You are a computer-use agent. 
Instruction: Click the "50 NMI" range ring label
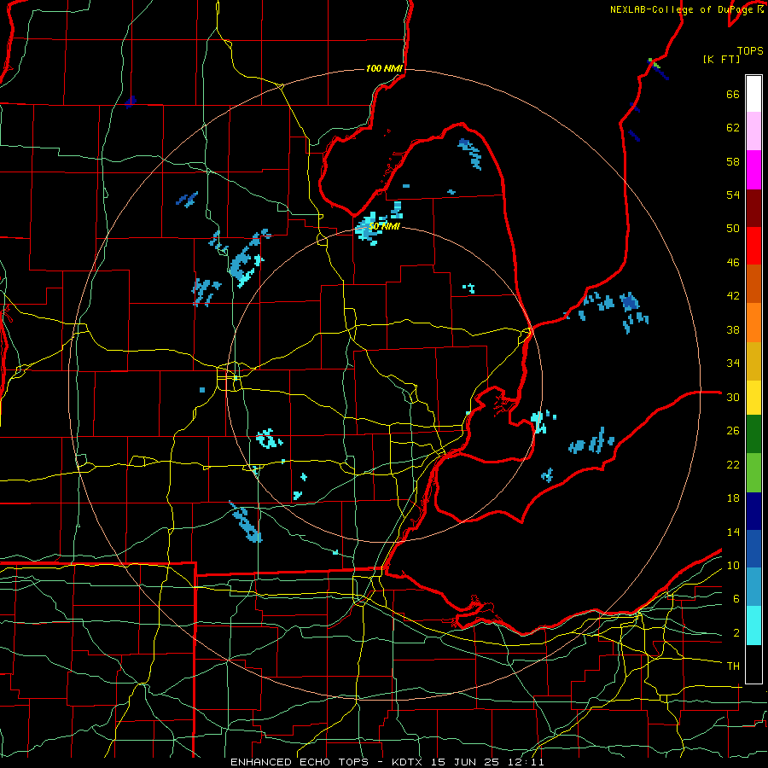tap(384, 227)
